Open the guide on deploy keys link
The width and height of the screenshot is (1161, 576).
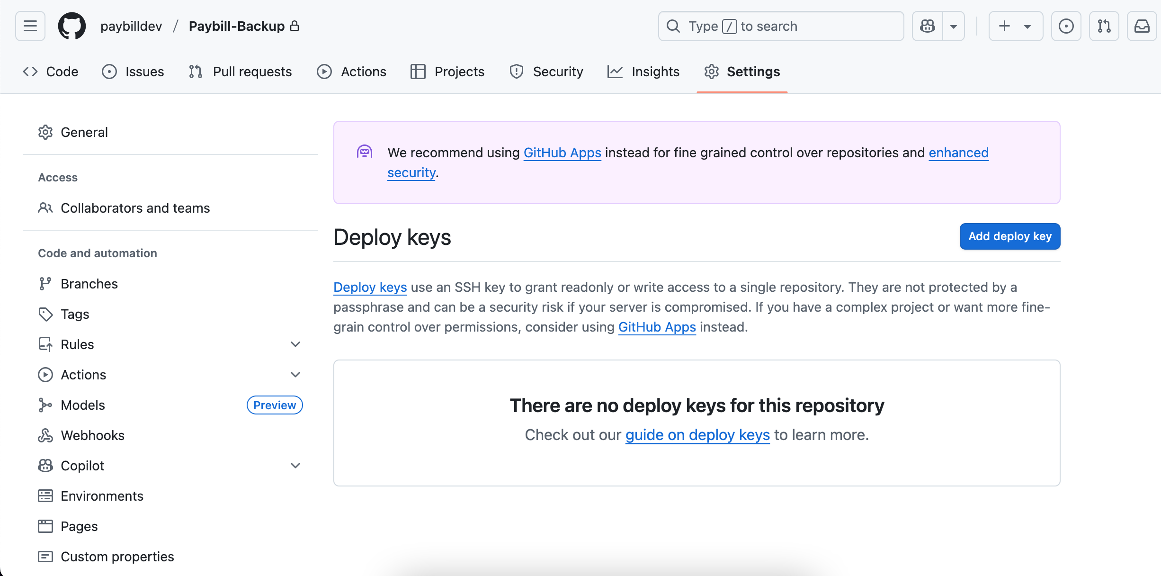697,435
